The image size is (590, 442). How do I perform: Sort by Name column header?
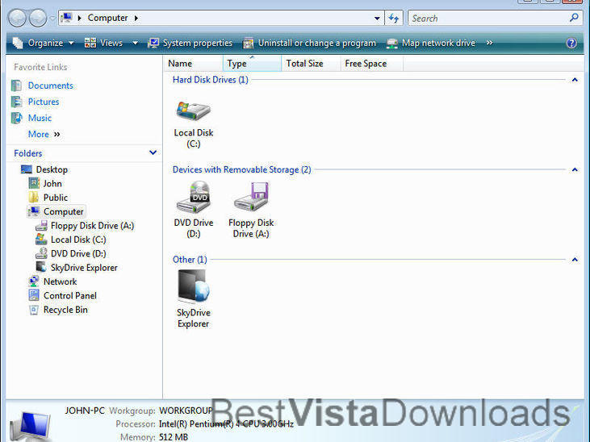[x=194, y=63]
